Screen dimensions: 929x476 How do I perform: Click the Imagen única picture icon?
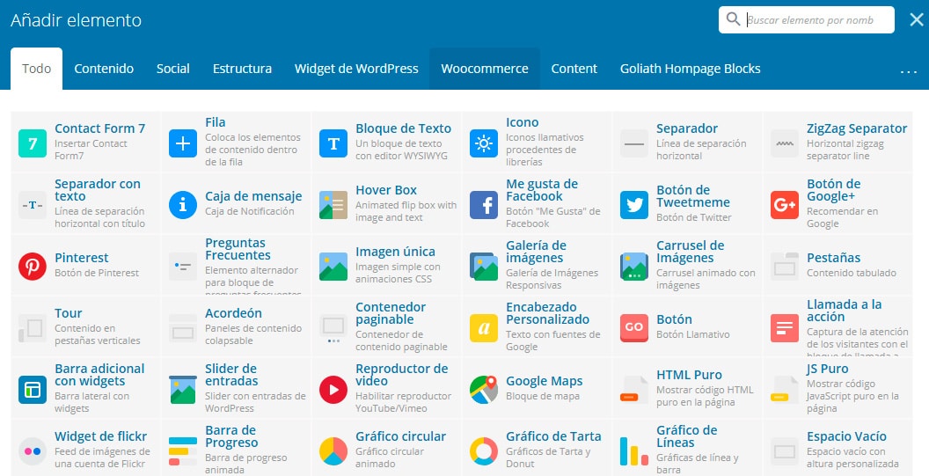333,267
